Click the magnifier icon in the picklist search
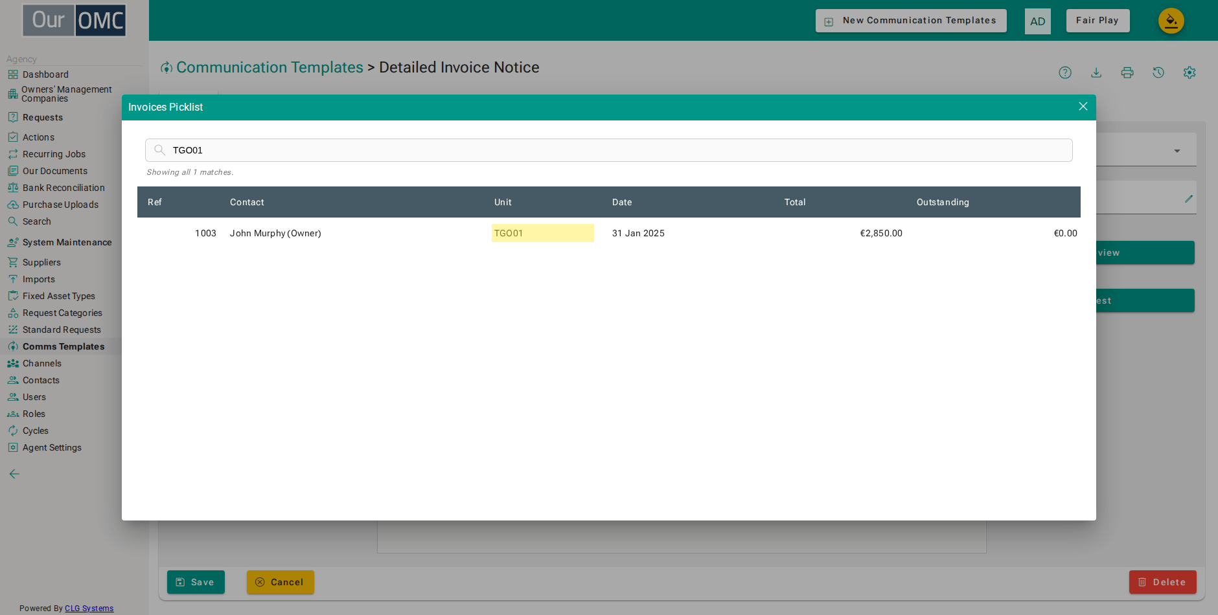Screen dimensions: 1218x615 coord(159,150)
